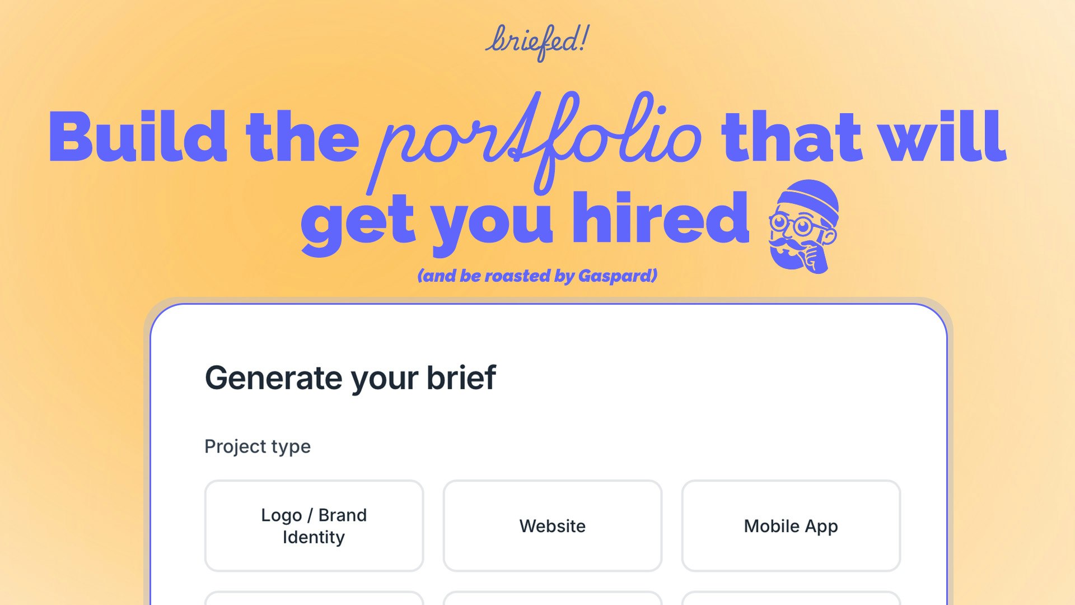Click the Project type section label
This screenshot has height=605, width=1075.
pos(257,446)
